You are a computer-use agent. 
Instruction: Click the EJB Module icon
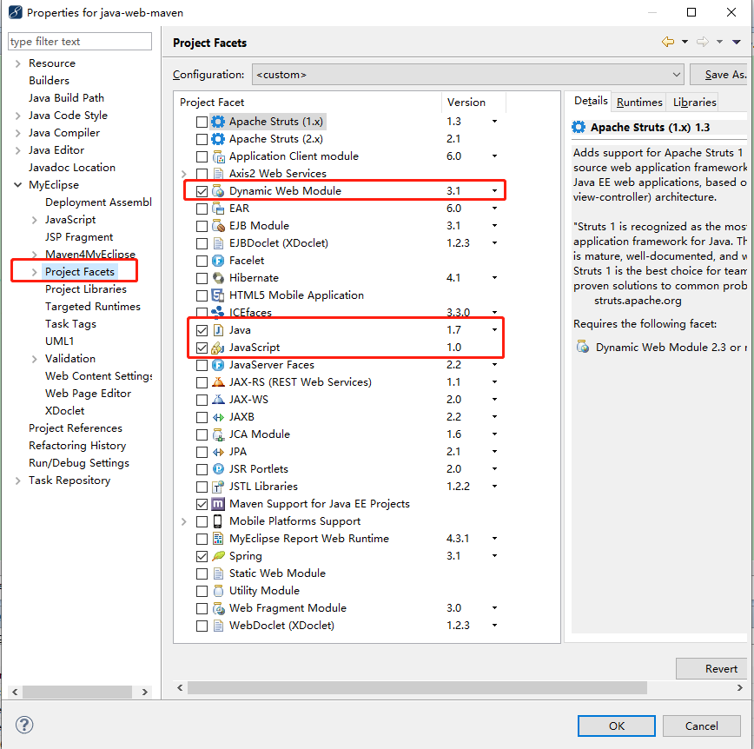coord(218,226)
